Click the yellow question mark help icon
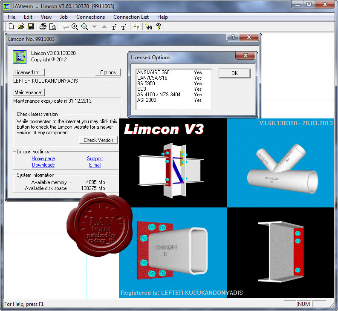Screen dimensions: 338x311 point(159,26)
